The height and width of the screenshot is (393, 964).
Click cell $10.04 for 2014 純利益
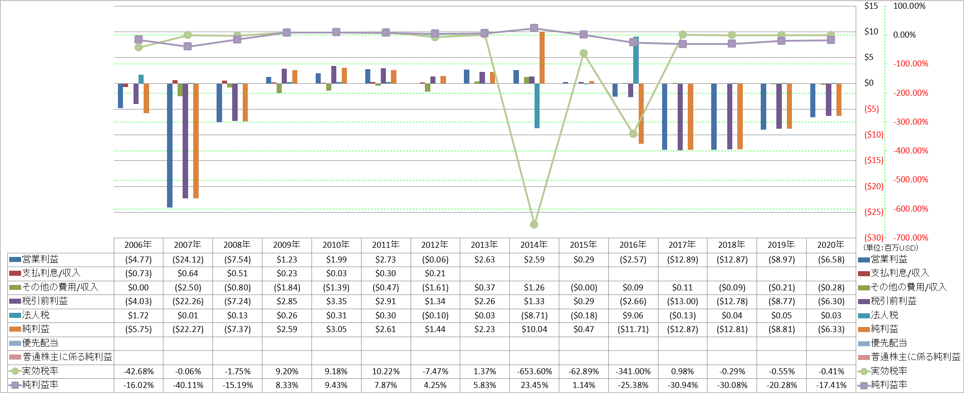pyautogui.click(x=534, y=329)
